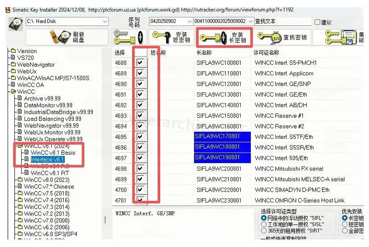
Task: Click 查找密钥 find key button
Action: click(x=283, y=37)
